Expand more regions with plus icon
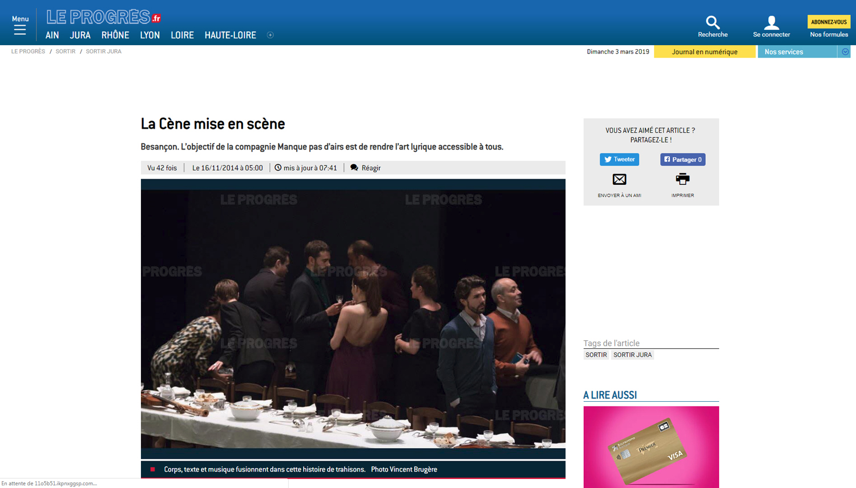 tap(270, 35)
